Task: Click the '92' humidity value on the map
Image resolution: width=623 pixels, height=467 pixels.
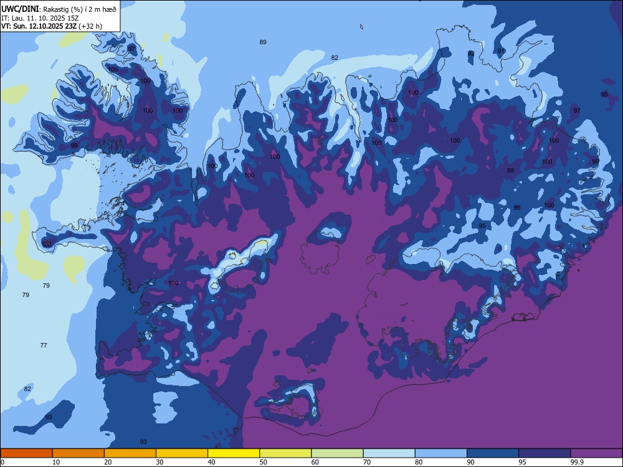Action: click(471, 53)
